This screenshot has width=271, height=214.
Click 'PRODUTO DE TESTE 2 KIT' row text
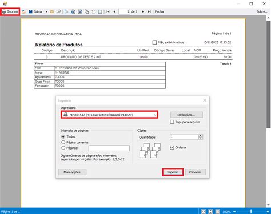coord(81,57)
